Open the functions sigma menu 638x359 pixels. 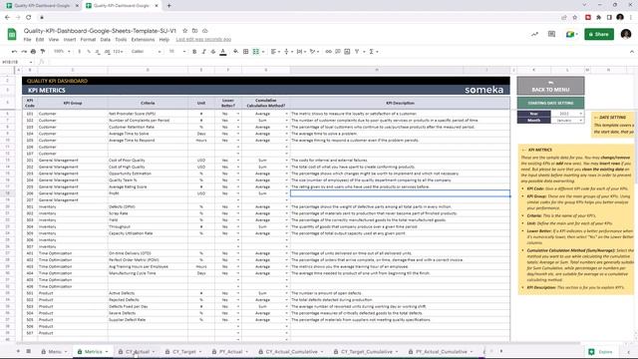pos(373,52)
